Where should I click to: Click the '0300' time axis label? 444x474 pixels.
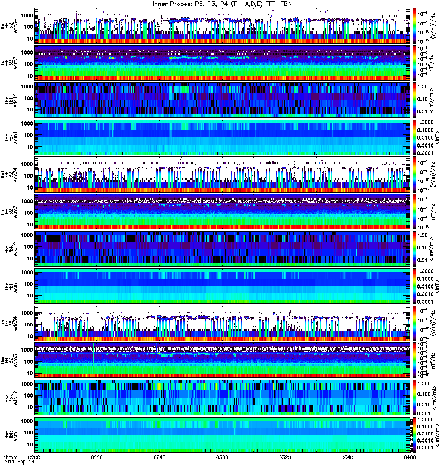click(x=222, y=457)
